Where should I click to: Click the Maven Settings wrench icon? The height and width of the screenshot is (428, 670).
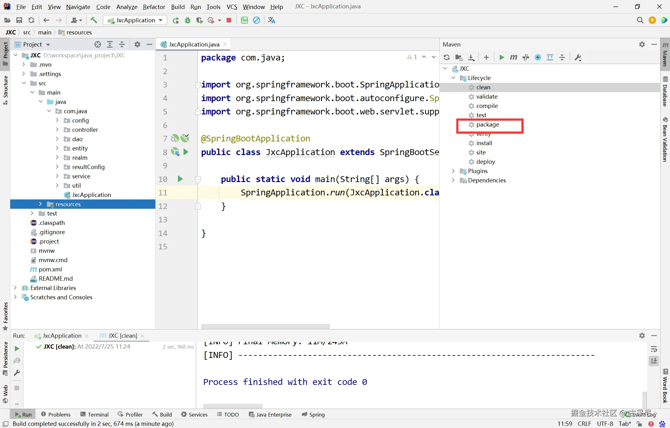(x=578, y=57)
